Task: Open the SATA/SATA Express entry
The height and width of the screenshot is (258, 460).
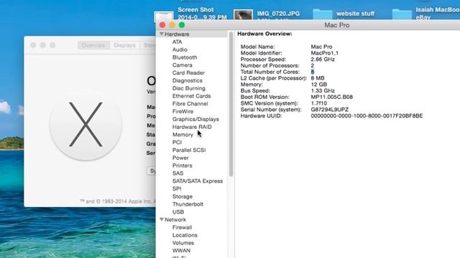Action: point(198,181)
